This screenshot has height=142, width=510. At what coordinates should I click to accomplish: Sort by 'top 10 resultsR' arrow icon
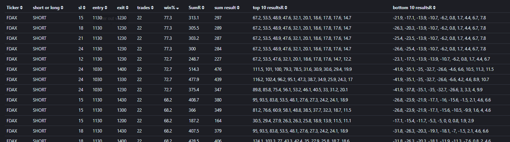(x=286, y=8)
